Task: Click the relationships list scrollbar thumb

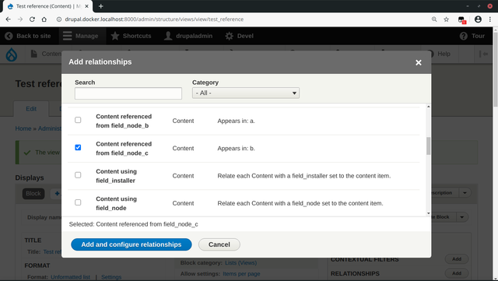Action: pyautogui.click(x=428, y=146)
